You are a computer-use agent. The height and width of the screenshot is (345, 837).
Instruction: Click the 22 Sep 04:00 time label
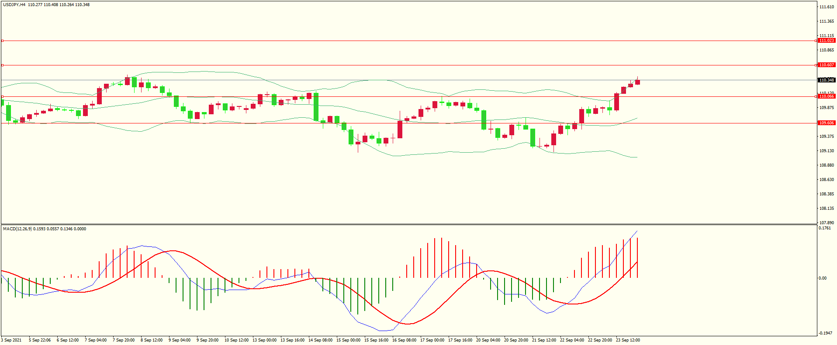point(572,340)
